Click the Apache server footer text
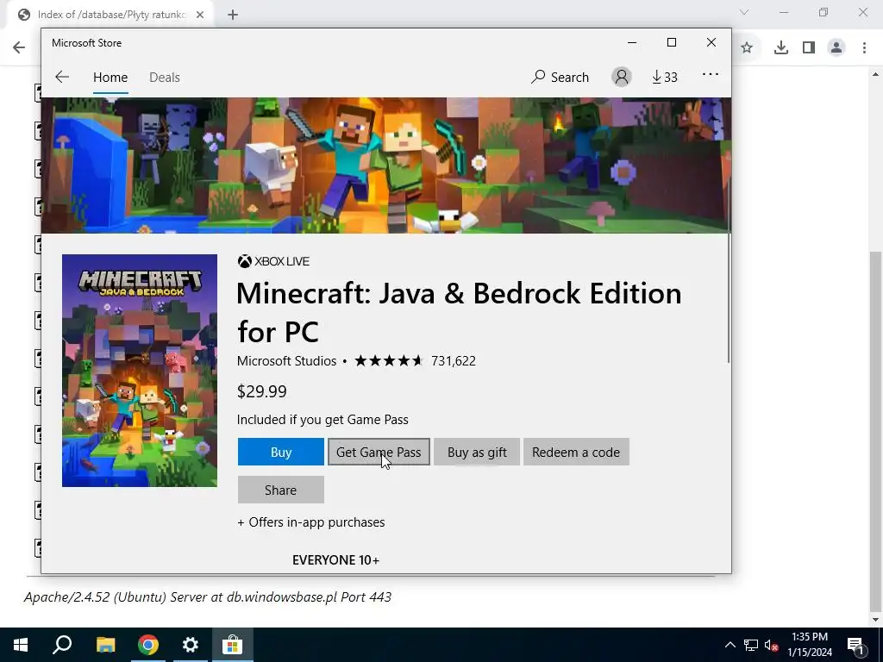 coord(208,596)
